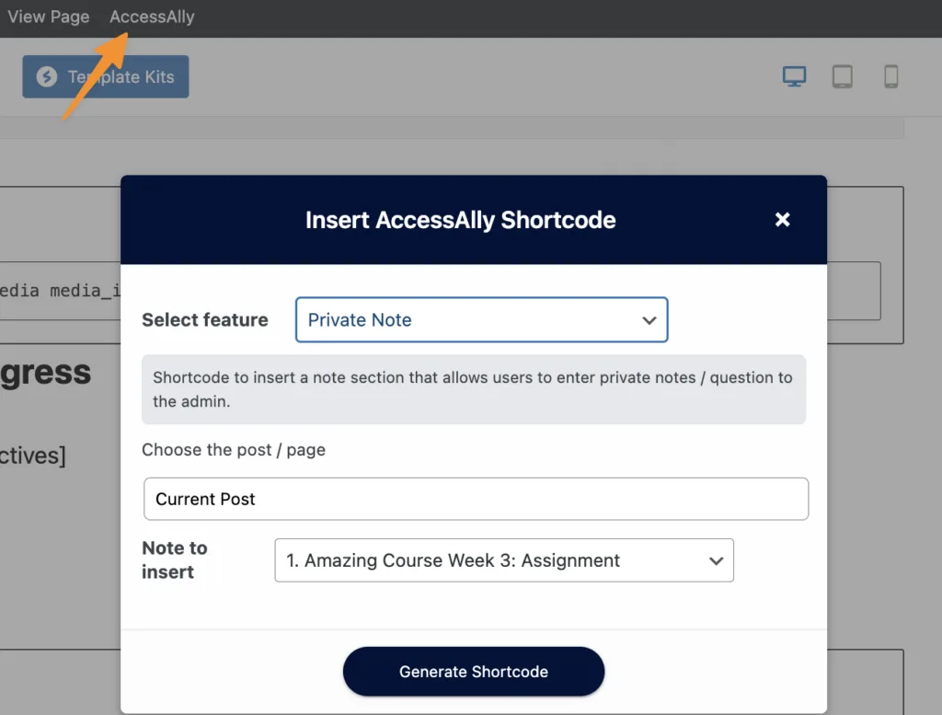Click the Generate Shortcode button
The width and height of the screenshot is (942, 715).
coord(473,672)
